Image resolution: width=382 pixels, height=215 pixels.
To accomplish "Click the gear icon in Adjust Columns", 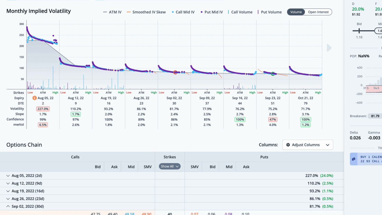I will pyautogui.click(x=288, y=145).
